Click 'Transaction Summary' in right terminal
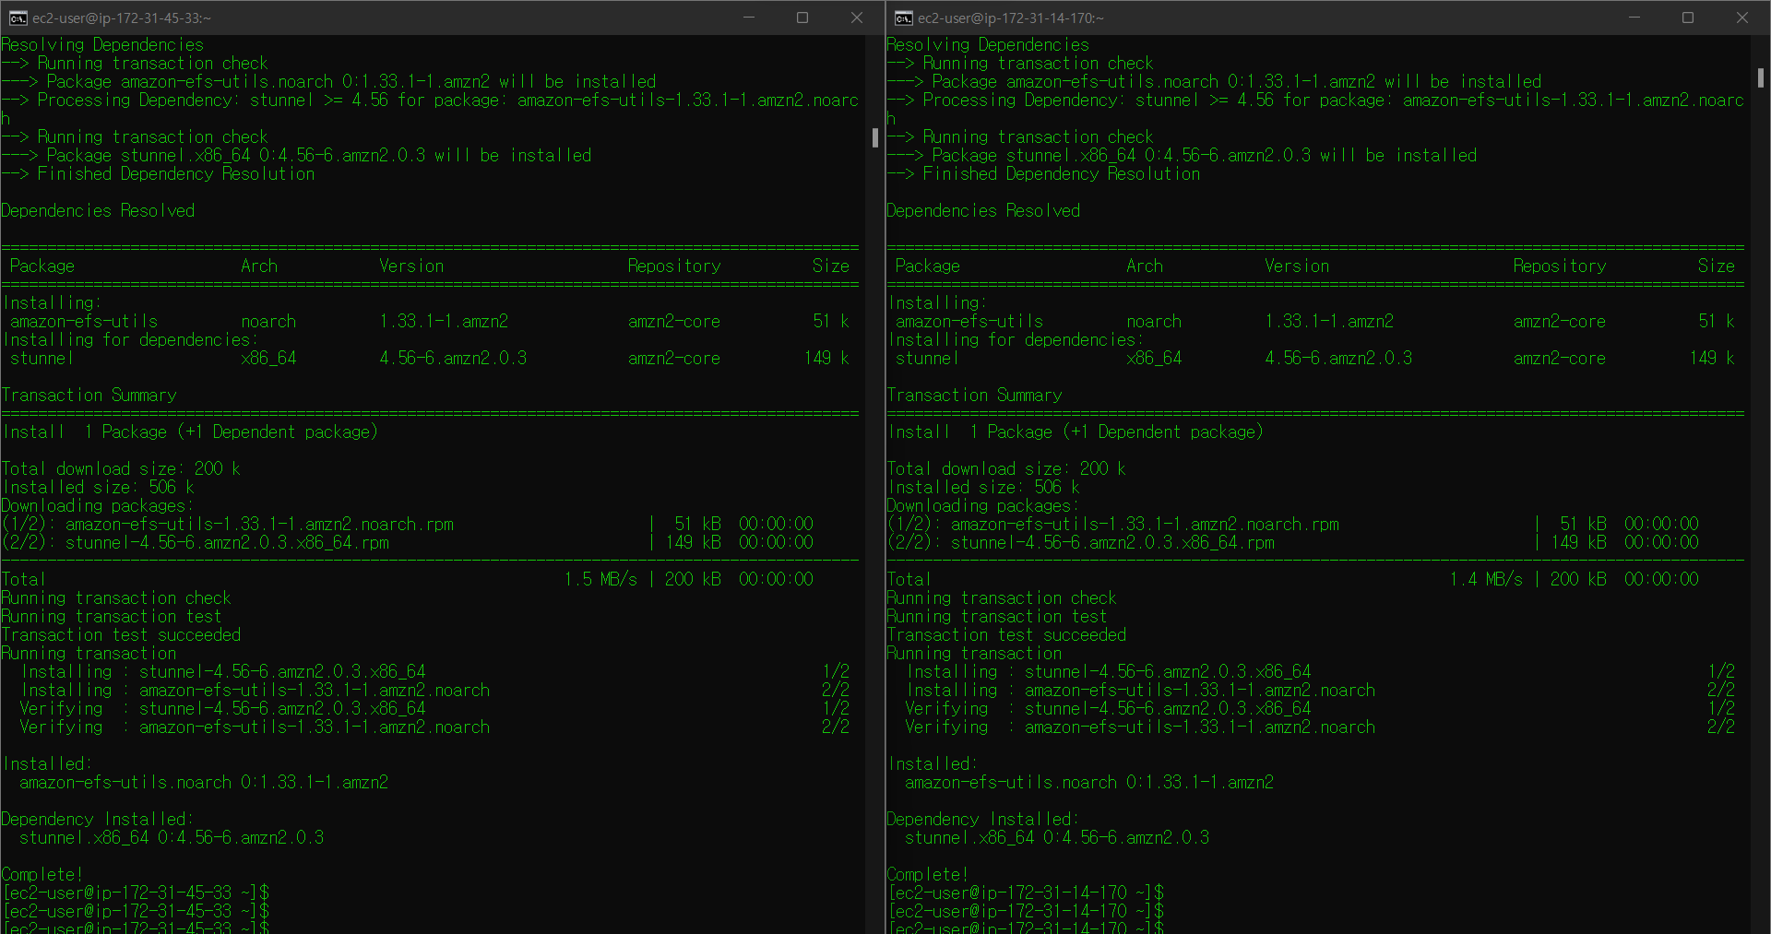Screen dimensions: 1771x934 tap(975, 396)
